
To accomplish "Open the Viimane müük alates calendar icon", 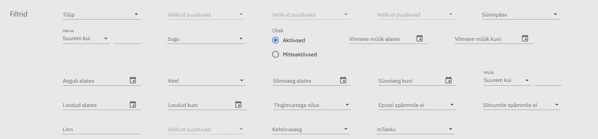I will click(420, 38).
